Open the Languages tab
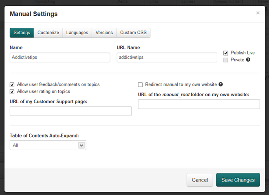The image size is (269, 195). [x=77, y=33]
